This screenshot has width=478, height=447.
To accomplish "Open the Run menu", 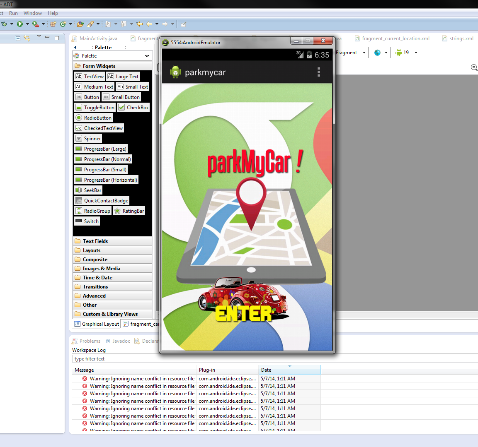I will [13, 13].
